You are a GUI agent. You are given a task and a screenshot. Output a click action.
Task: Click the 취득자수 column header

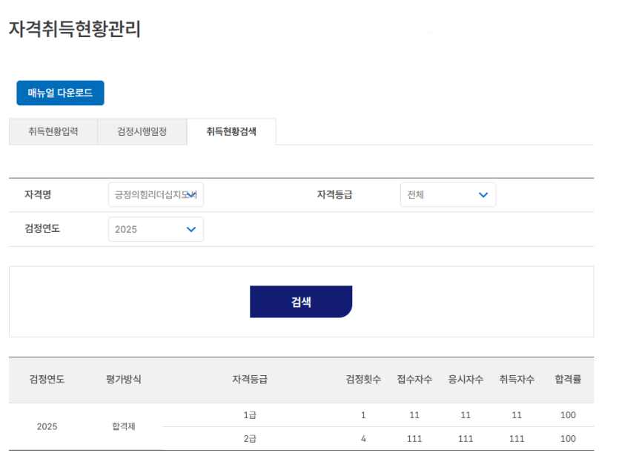click(x=517, y=380)
